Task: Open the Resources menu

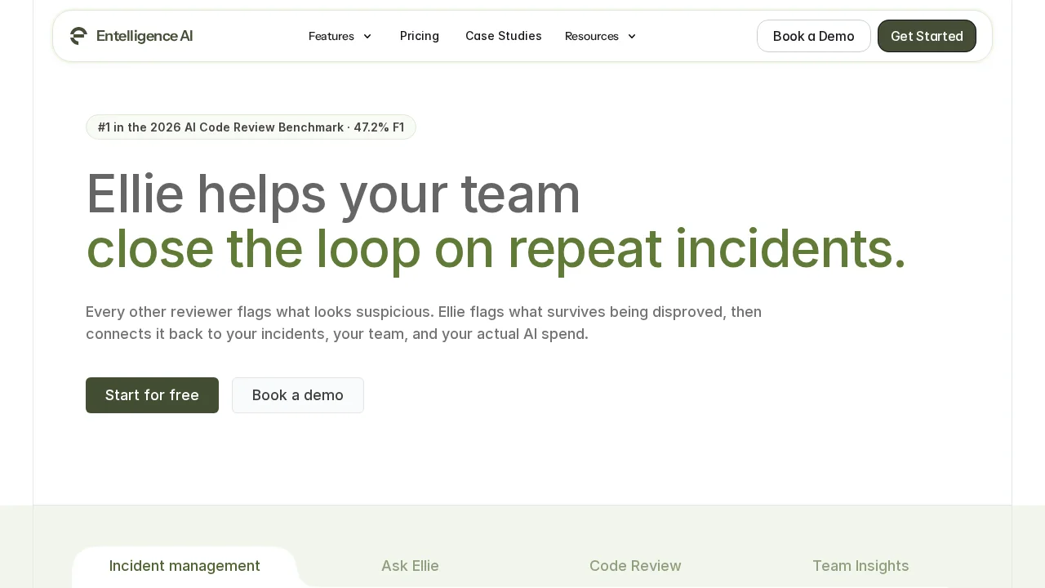Action: pos(592,36)
